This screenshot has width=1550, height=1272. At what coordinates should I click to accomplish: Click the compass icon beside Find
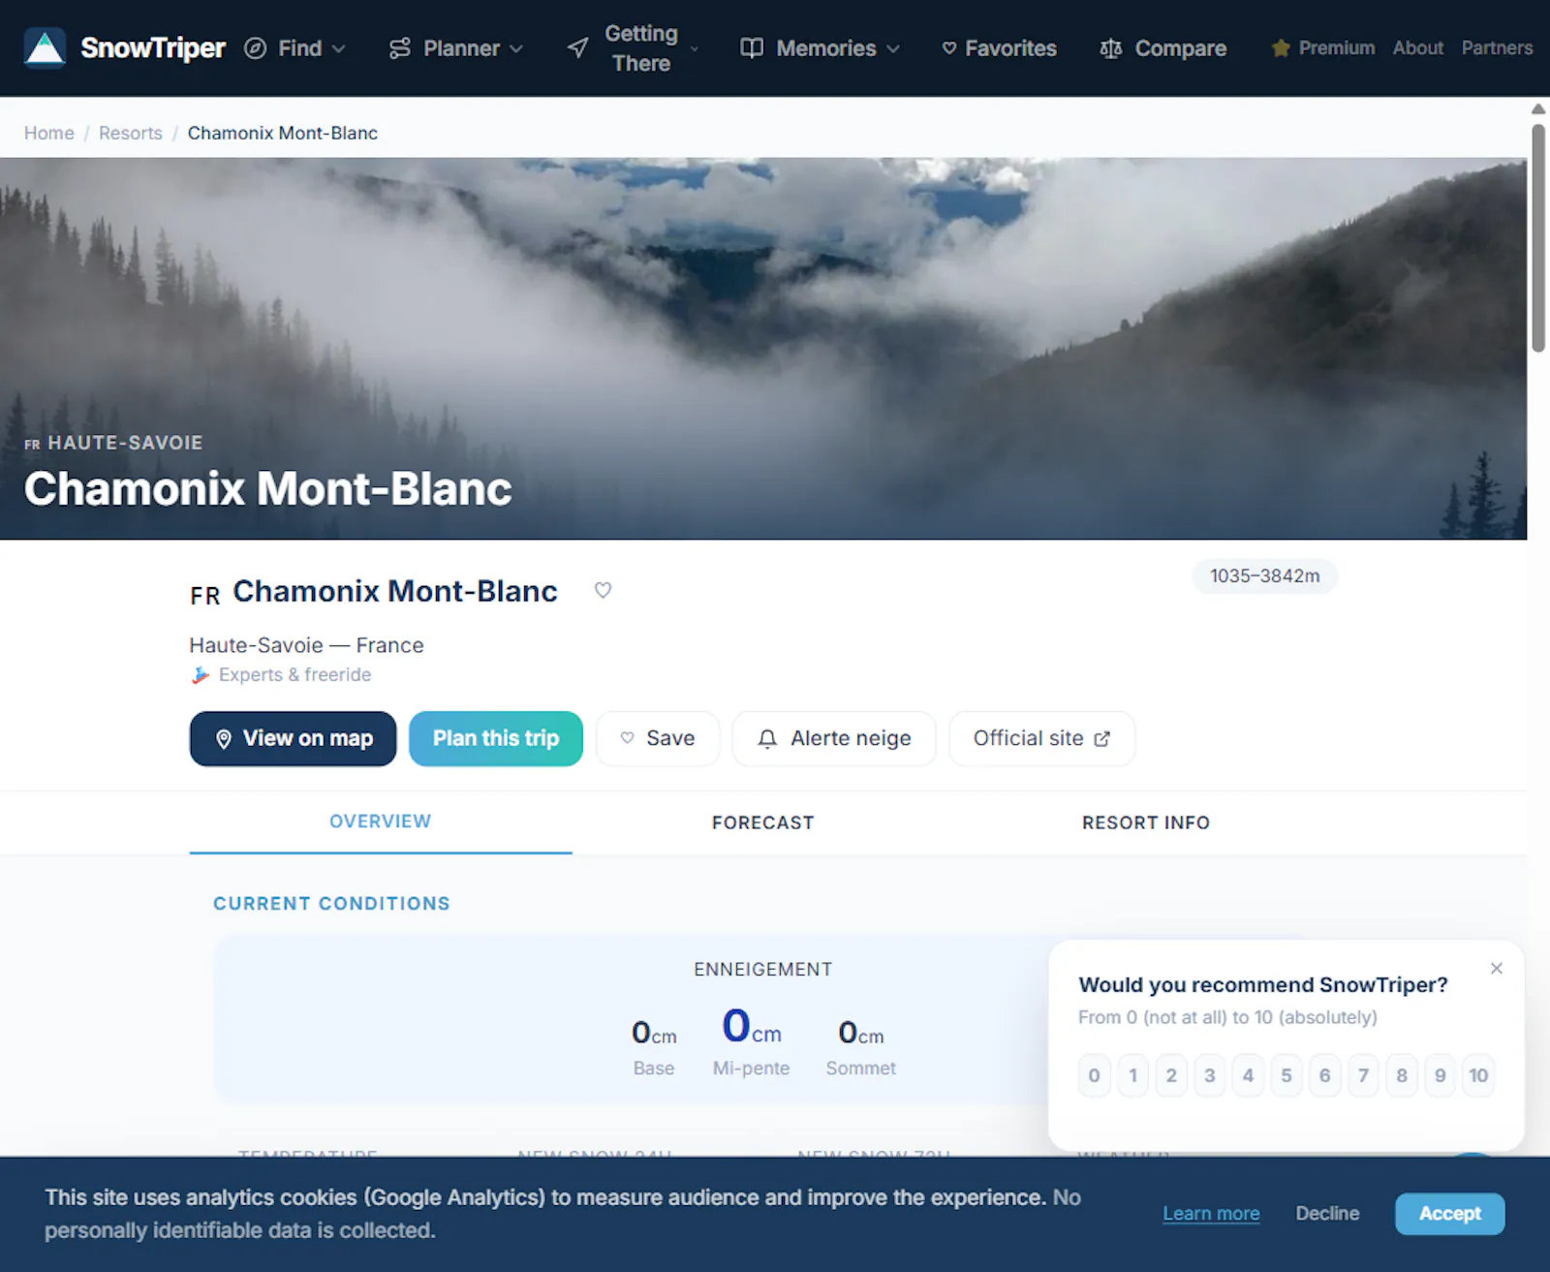255,48
